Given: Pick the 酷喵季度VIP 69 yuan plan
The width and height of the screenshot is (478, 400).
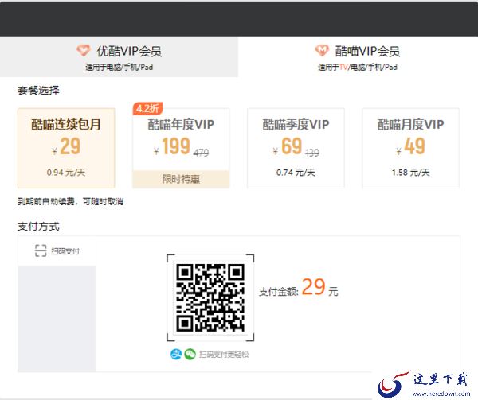Looking at the screenshot, I should 296,148.
